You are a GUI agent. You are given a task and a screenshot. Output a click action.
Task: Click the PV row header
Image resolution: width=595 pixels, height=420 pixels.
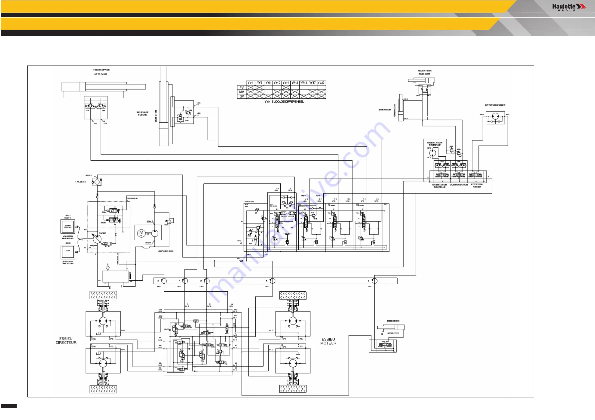pyautogui.click(x=242, y=87)
